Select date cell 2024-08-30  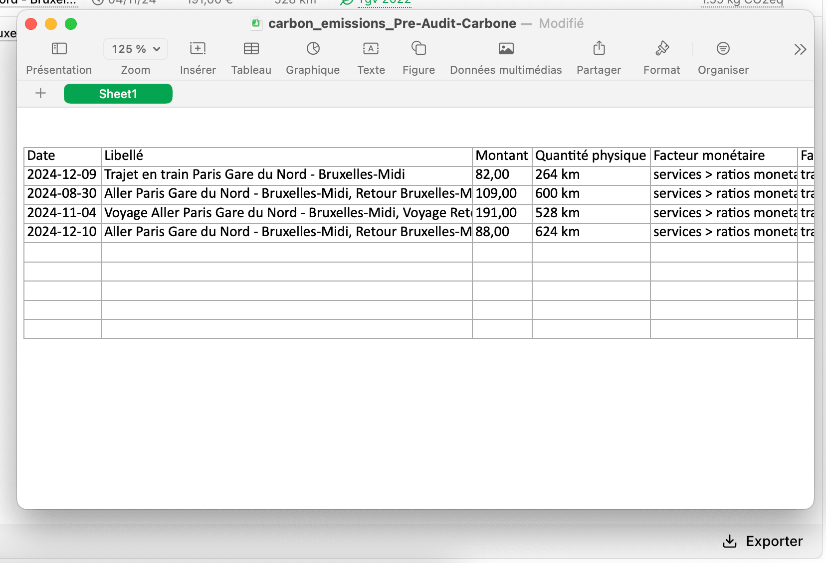[x=63, y=194]
